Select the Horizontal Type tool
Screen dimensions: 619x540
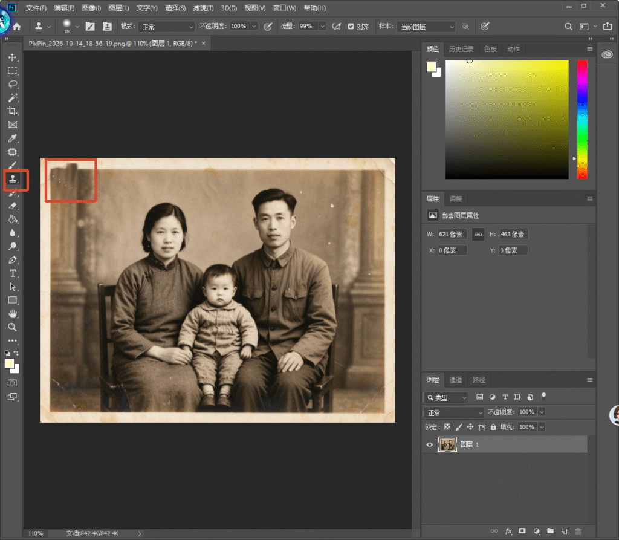13,273
